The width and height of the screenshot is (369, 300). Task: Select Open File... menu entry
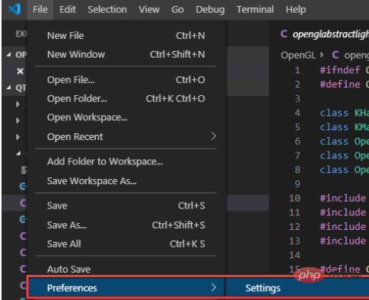click(126, 80)
